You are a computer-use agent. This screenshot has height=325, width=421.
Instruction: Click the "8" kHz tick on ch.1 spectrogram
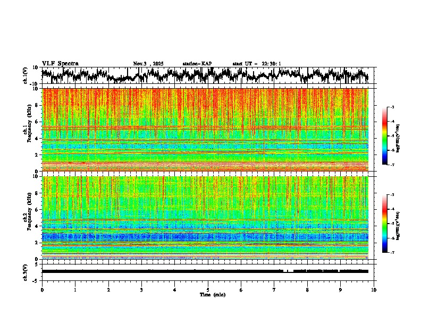click(37, 105)
